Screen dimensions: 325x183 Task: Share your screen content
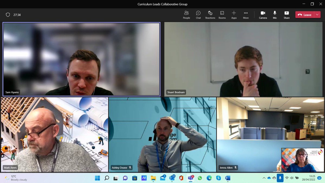click(287, 15)
